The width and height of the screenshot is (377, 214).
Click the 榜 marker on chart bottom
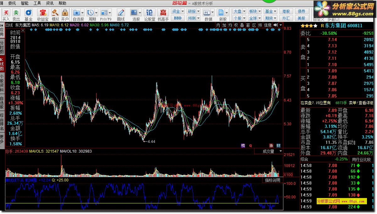243,145
